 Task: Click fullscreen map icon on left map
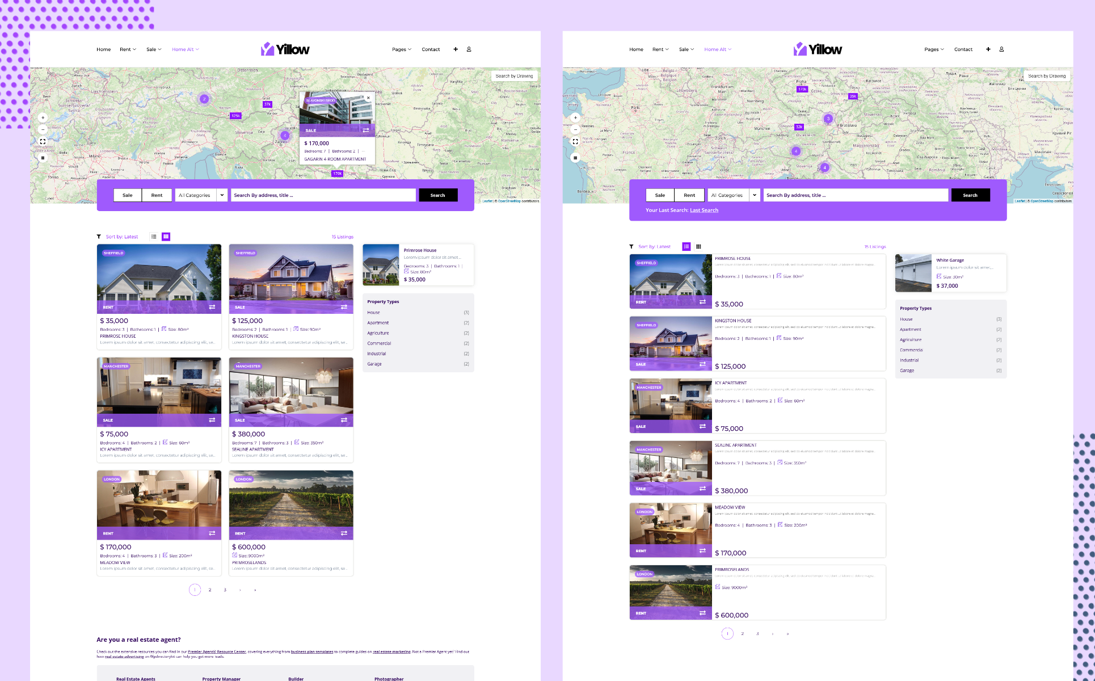coord(43,141)
